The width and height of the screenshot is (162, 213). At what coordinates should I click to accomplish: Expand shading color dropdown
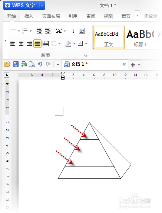pos(74,43)
